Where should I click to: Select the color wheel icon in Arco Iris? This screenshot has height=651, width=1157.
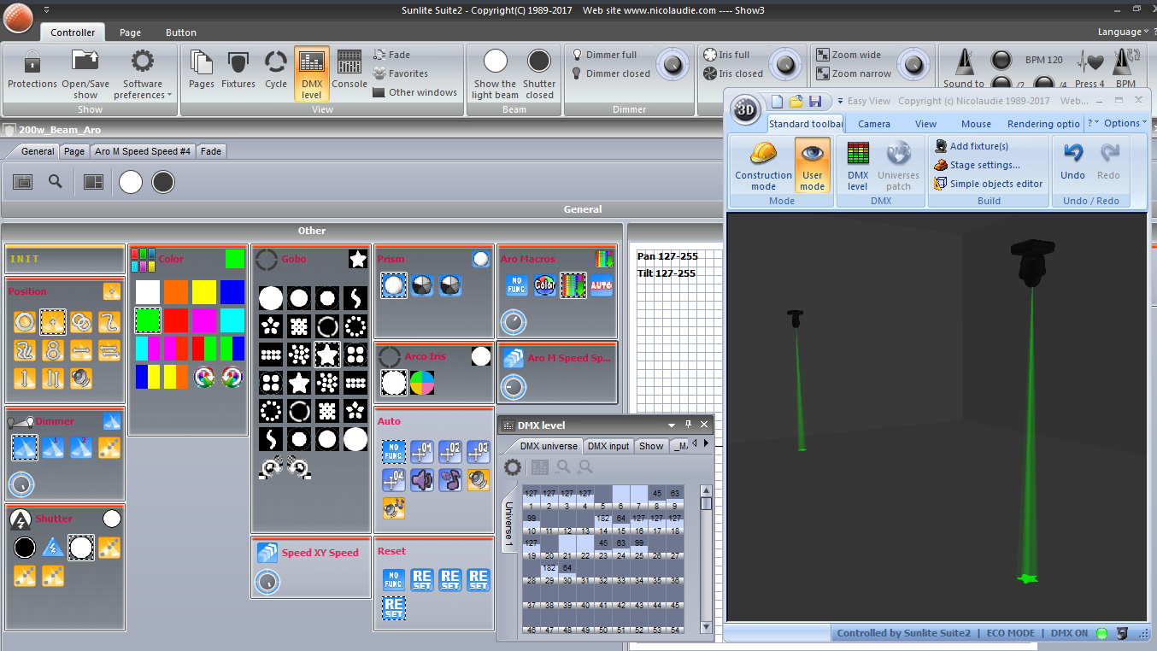pyautogui.click(x=421, y=382)
